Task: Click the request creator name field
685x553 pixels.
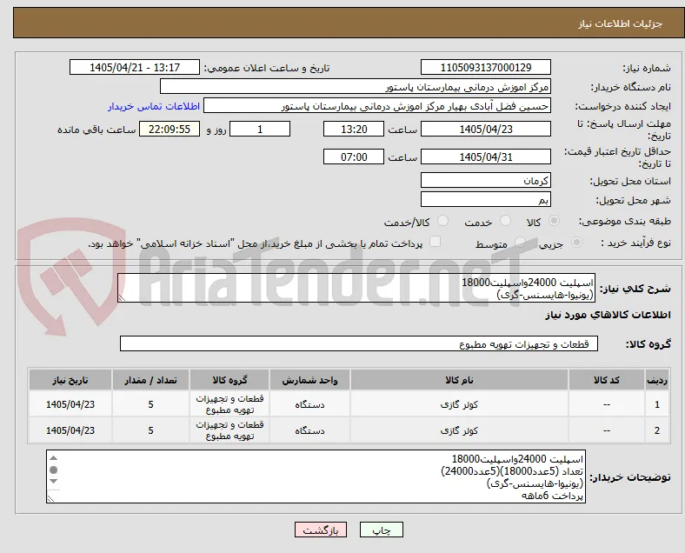Action: point(377,106)
